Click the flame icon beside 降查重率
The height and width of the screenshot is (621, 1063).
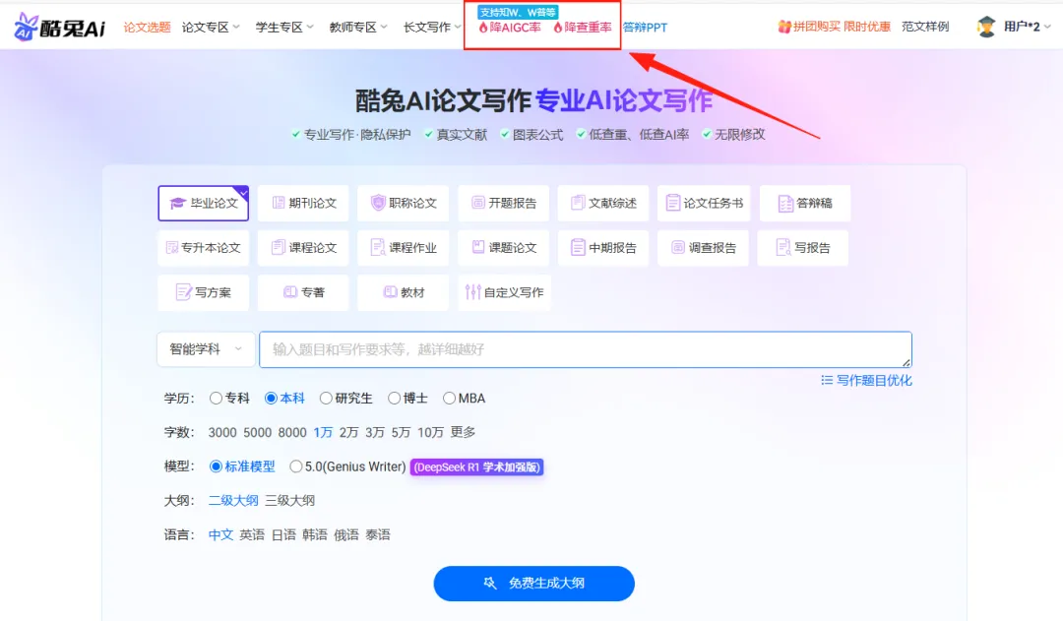[558, 28]
